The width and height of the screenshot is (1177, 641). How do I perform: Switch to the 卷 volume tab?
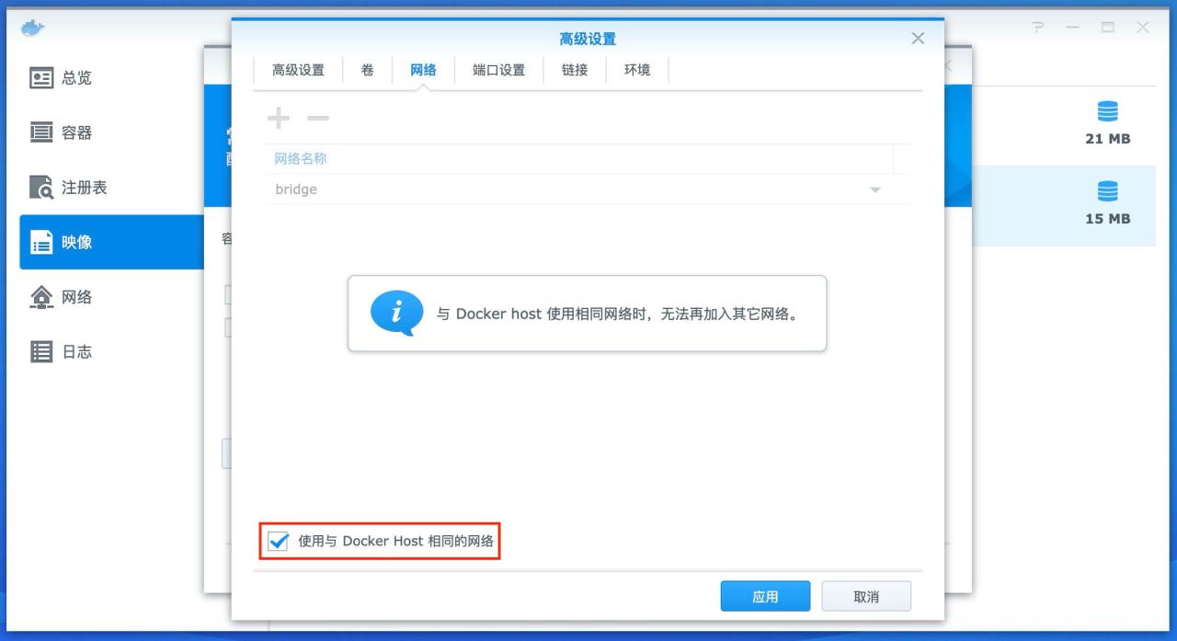pyautogui.click(x=368, y=70)
